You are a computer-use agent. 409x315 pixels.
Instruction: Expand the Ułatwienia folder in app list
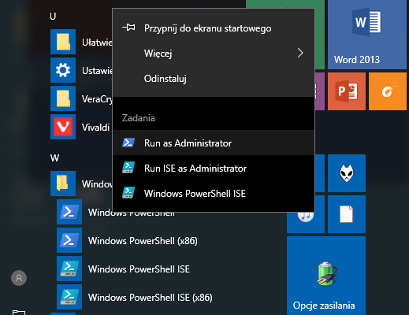tap(63, 42)
